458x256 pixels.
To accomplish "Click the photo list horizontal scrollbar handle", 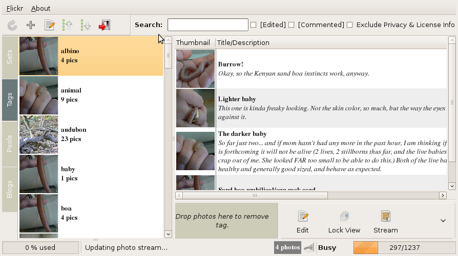I will point(255,195).
